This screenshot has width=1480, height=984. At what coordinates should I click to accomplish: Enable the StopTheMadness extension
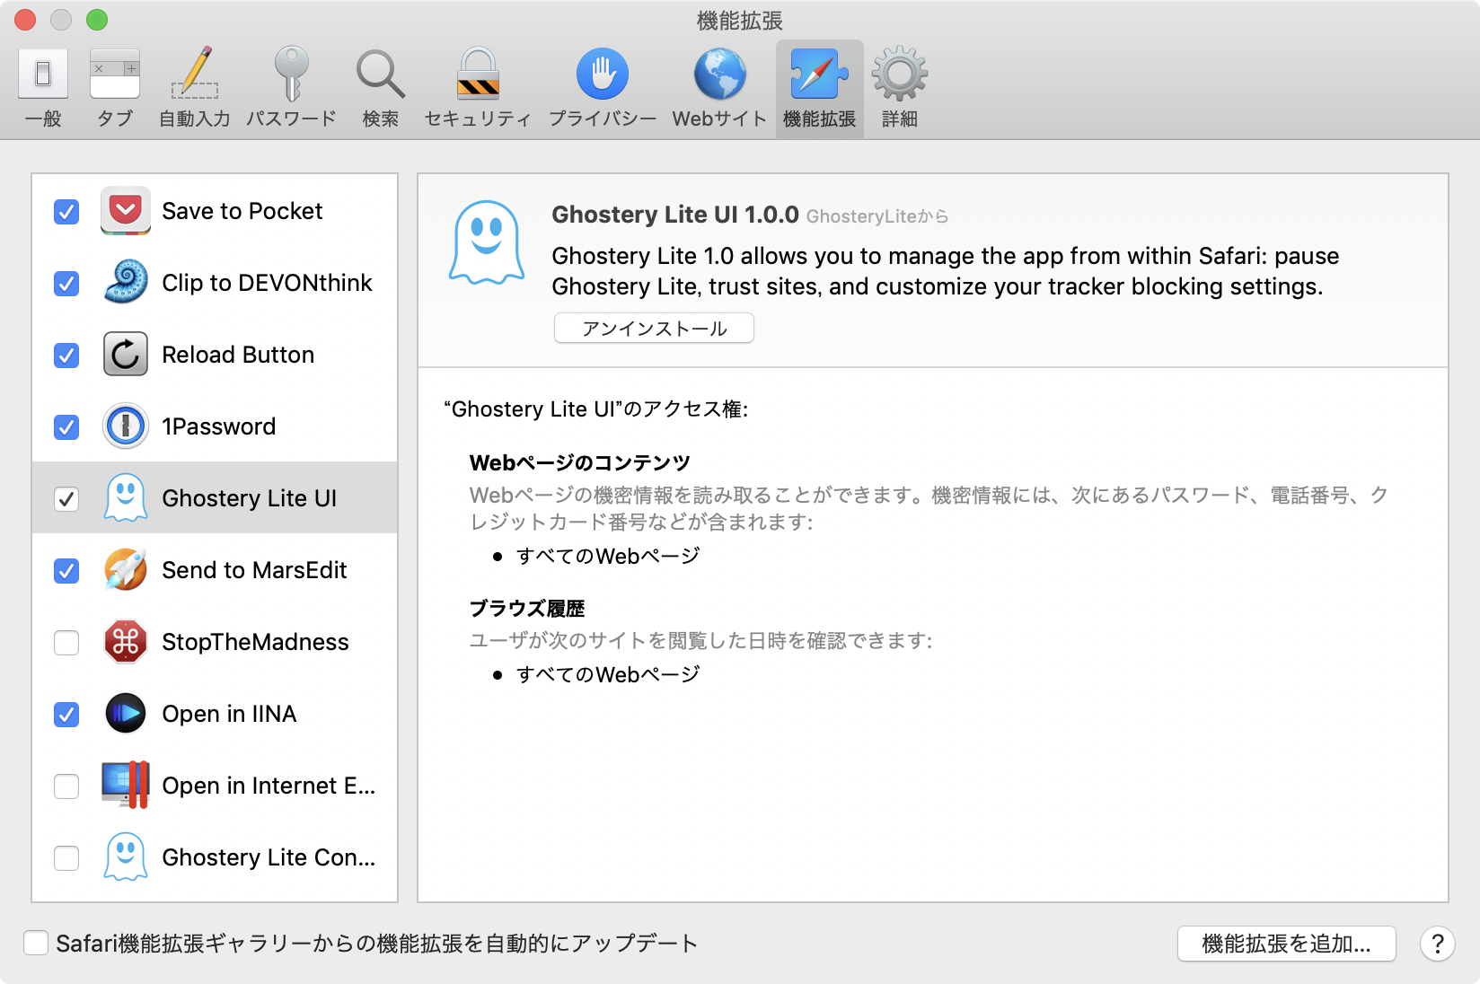pyautogui.click(x=66, y=643)
